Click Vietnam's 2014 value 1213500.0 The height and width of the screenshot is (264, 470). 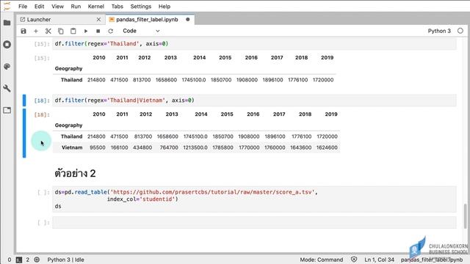coord(195,147)
